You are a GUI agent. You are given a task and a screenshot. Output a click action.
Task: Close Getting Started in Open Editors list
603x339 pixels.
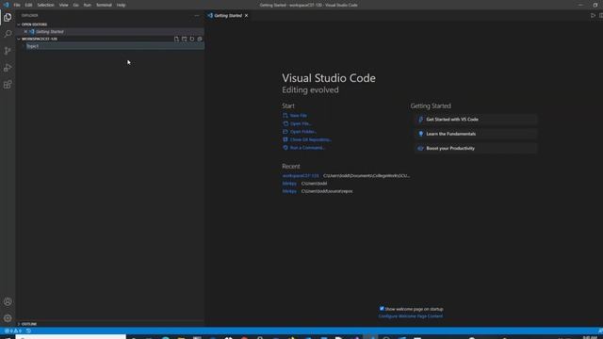[25, 31]
